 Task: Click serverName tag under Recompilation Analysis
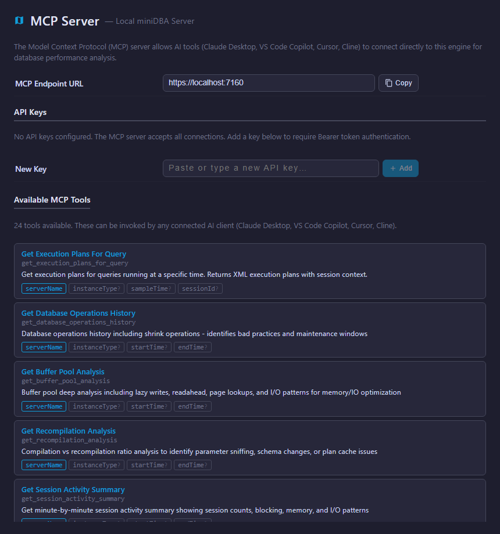tap(44, 465)
